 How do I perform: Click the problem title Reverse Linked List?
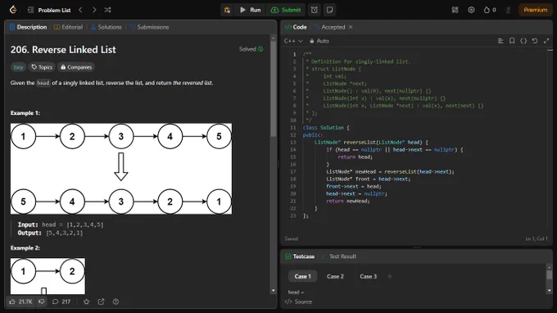pyautogui.click(x=63, y=50)
